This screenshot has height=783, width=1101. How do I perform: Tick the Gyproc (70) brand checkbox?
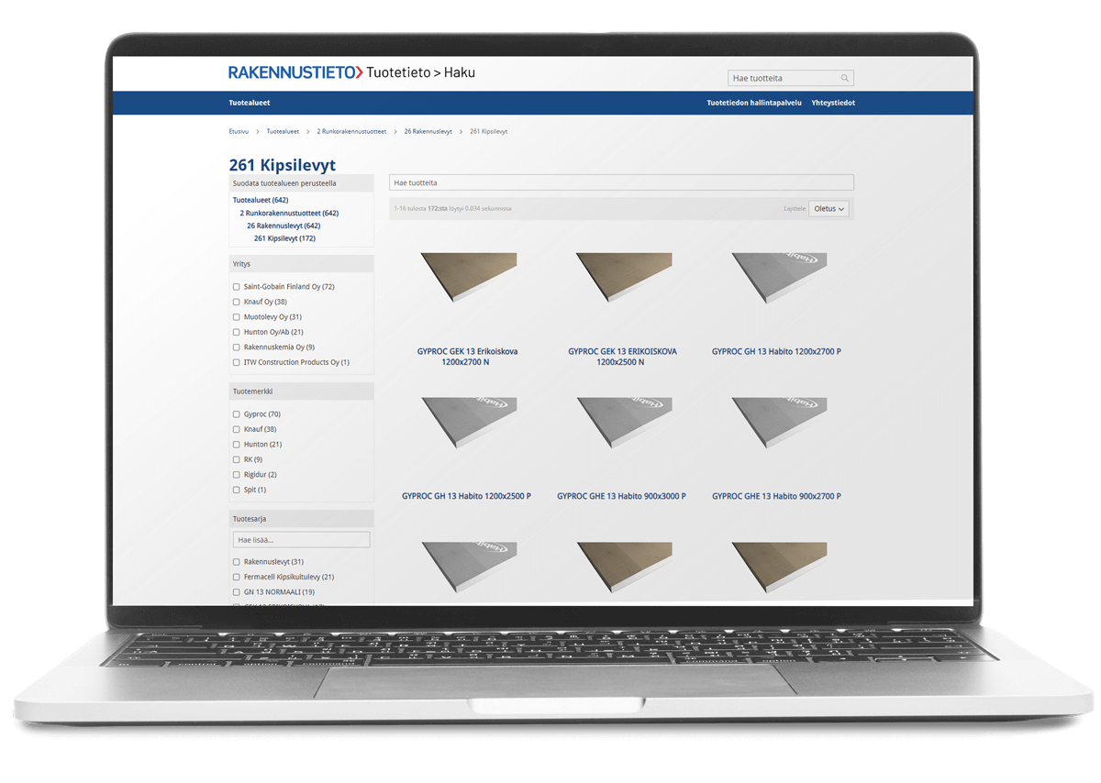point(236,414)
